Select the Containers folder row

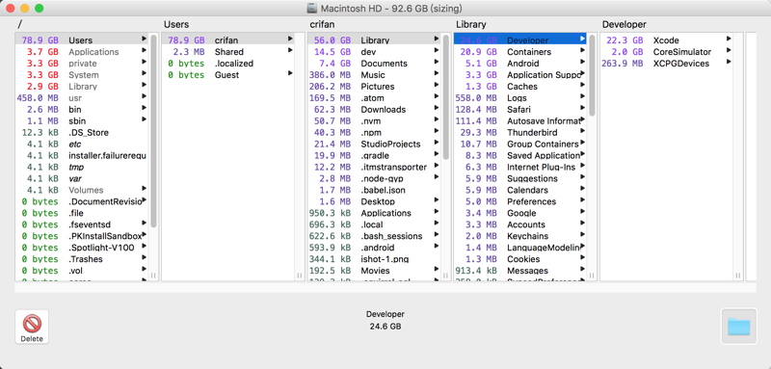coord(520,52)
